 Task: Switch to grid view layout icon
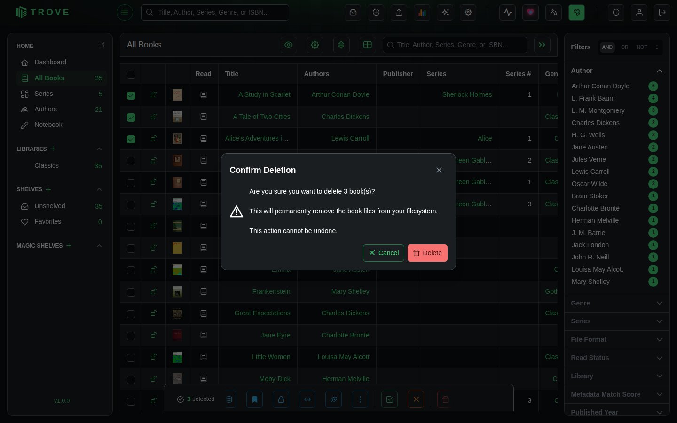[368, 45]
